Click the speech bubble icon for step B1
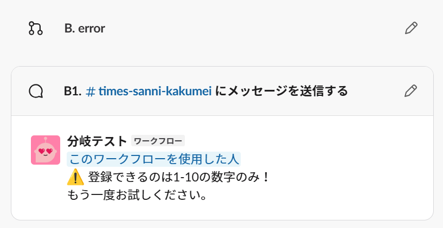 36,91
